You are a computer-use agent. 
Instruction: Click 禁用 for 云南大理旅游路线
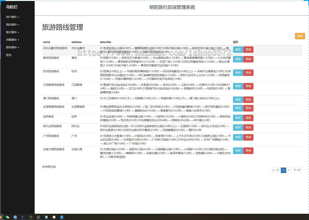coord(248,151)
